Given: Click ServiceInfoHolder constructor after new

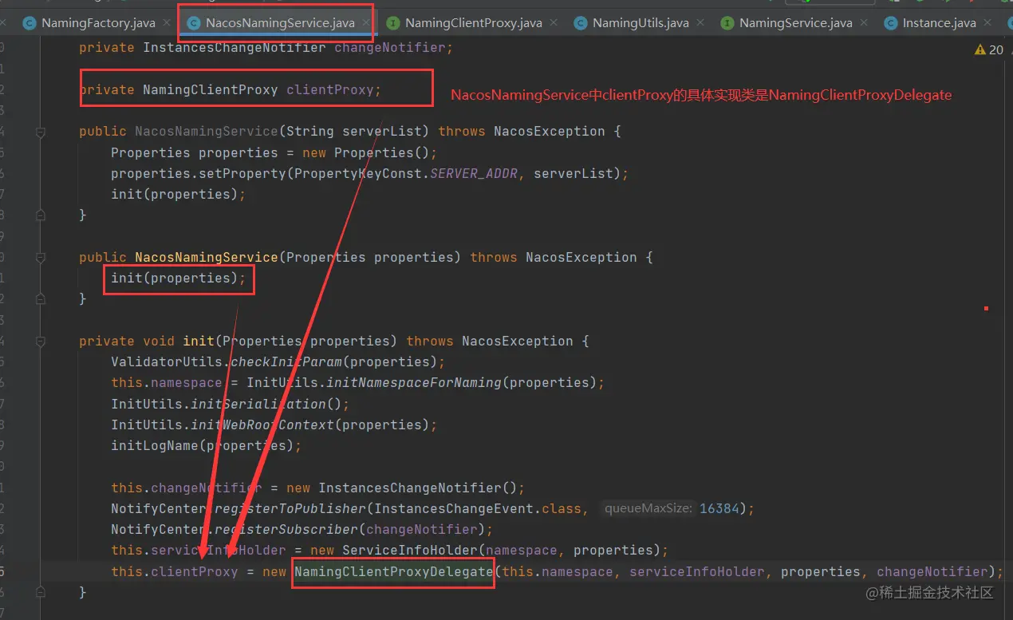Looking at the screenshot, I should (x=410, y=550).
